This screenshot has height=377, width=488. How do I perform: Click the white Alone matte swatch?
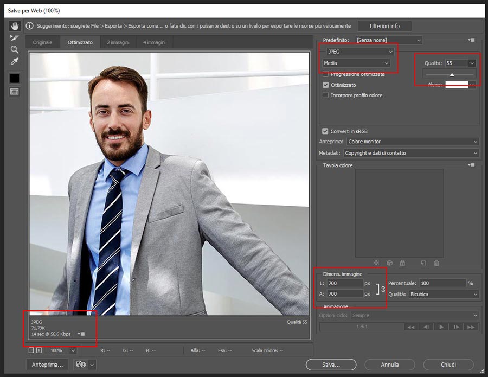tap(457, 85)
